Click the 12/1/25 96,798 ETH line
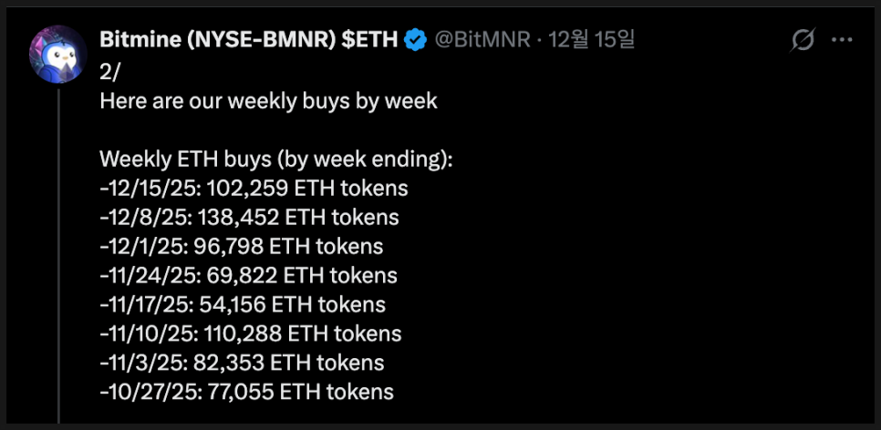The image size is (881, 430). [x=241, y=247]
